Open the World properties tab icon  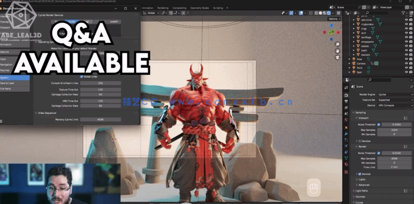coord(346,120)
